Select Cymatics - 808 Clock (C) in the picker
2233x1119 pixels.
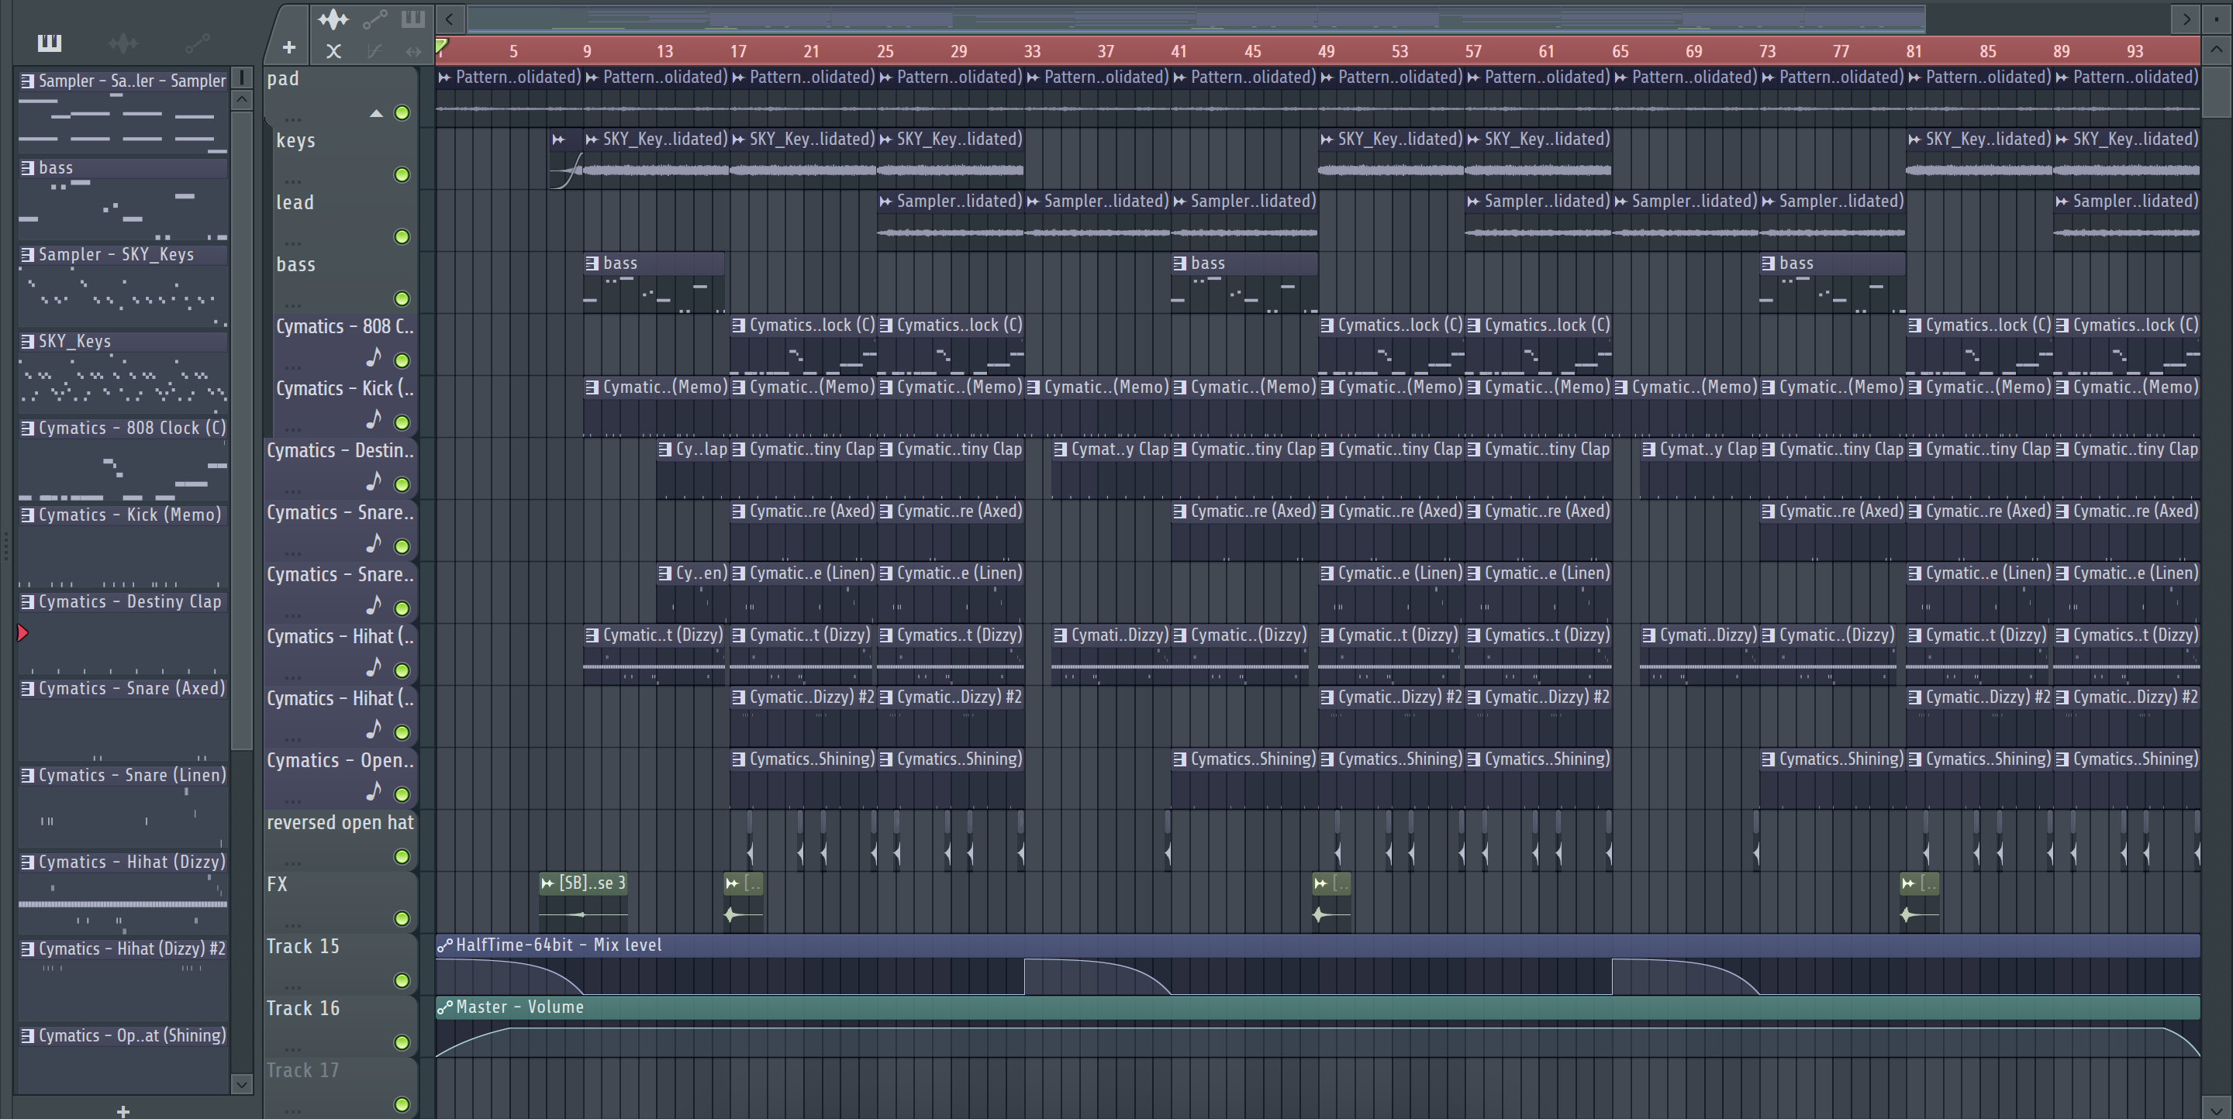click(123, 428)
